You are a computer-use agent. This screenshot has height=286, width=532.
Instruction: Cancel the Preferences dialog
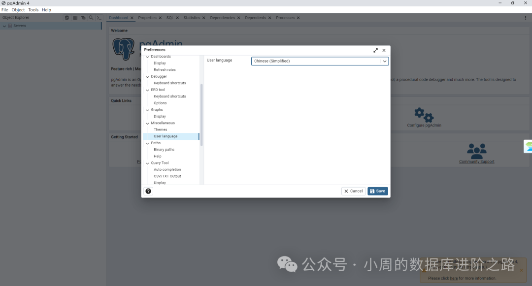coord(353,191)
